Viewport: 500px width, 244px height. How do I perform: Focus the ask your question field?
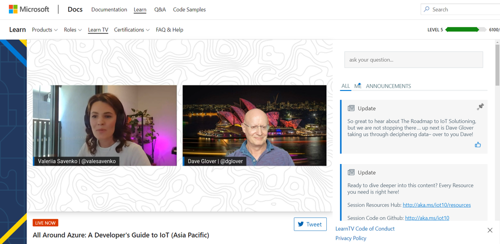413,59
